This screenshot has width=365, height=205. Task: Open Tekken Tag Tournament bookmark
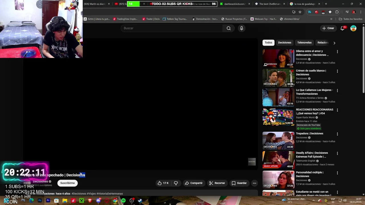pos(175,19)
